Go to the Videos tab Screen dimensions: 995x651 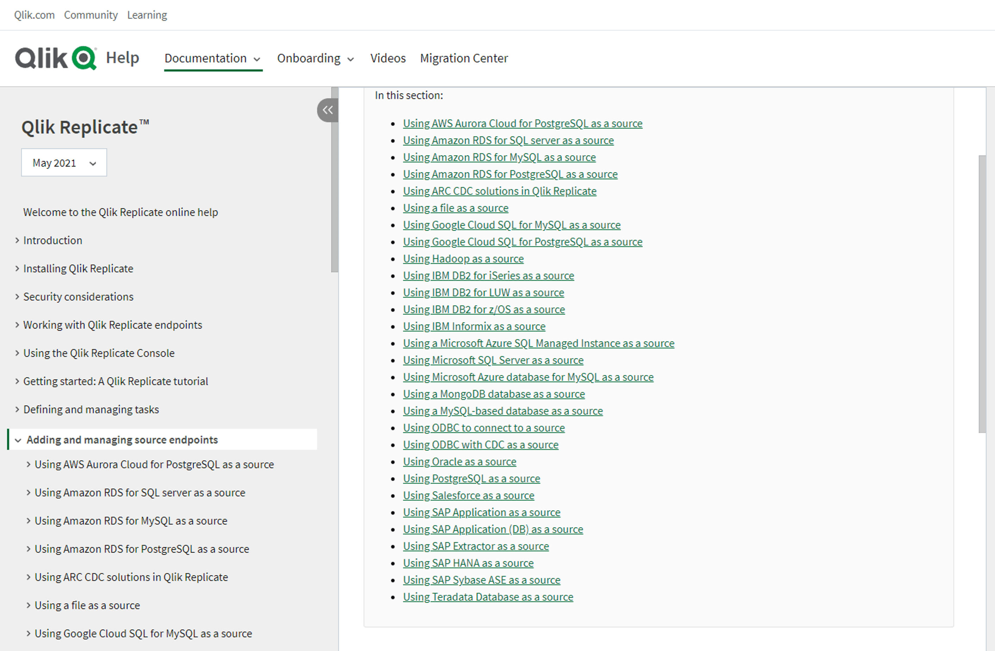point(388,58)
